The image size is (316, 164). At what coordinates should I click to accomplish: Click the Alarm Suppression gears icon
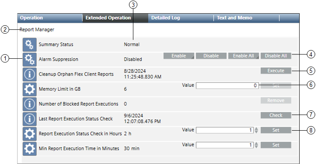tap(30, 60)
